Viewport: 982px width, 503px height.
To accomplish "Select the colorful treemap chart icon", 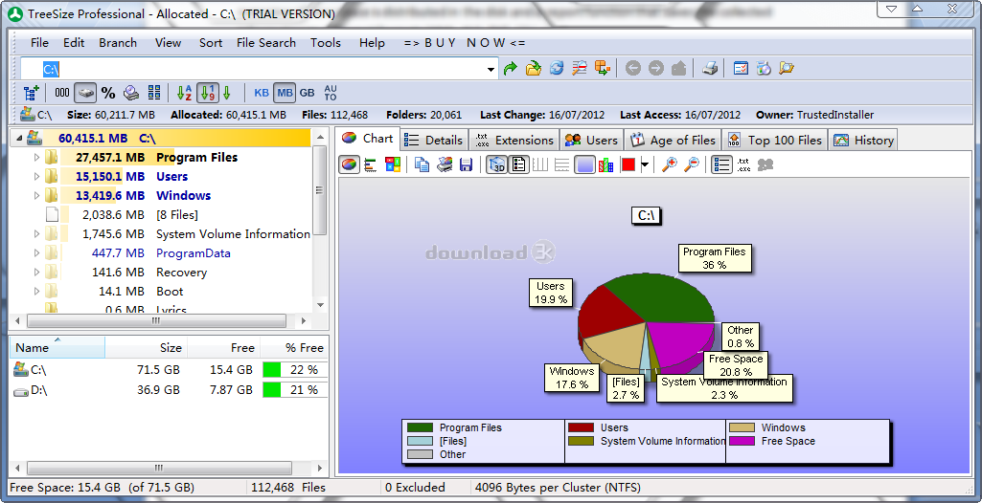I will click(x=393, y=165).
